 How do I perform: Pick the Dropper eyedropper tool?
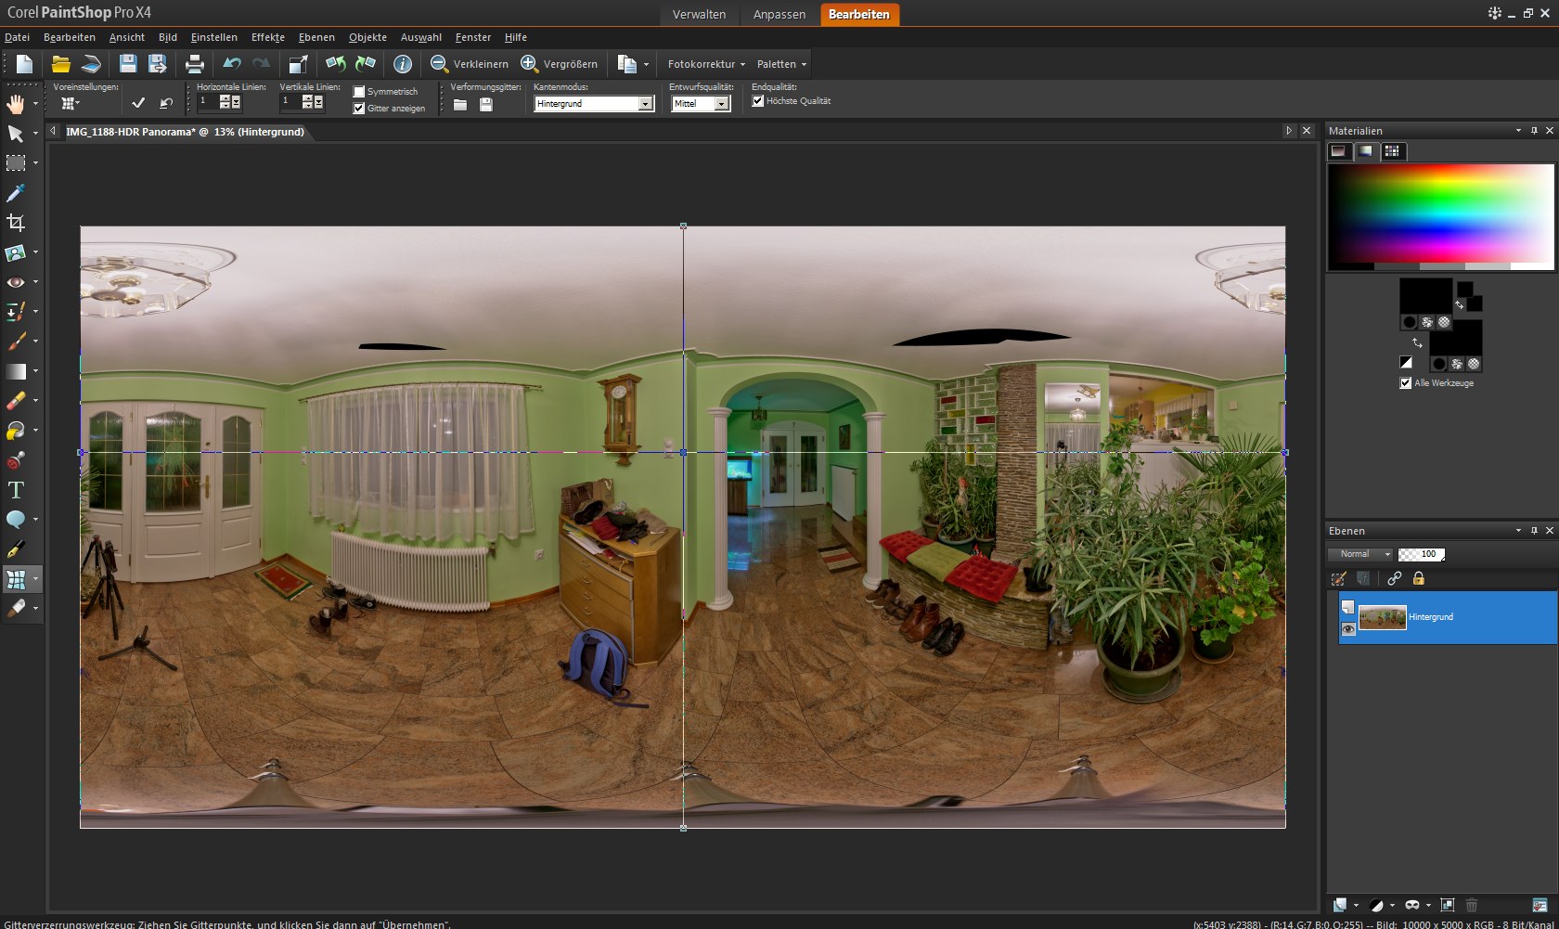tap(16, 193)
